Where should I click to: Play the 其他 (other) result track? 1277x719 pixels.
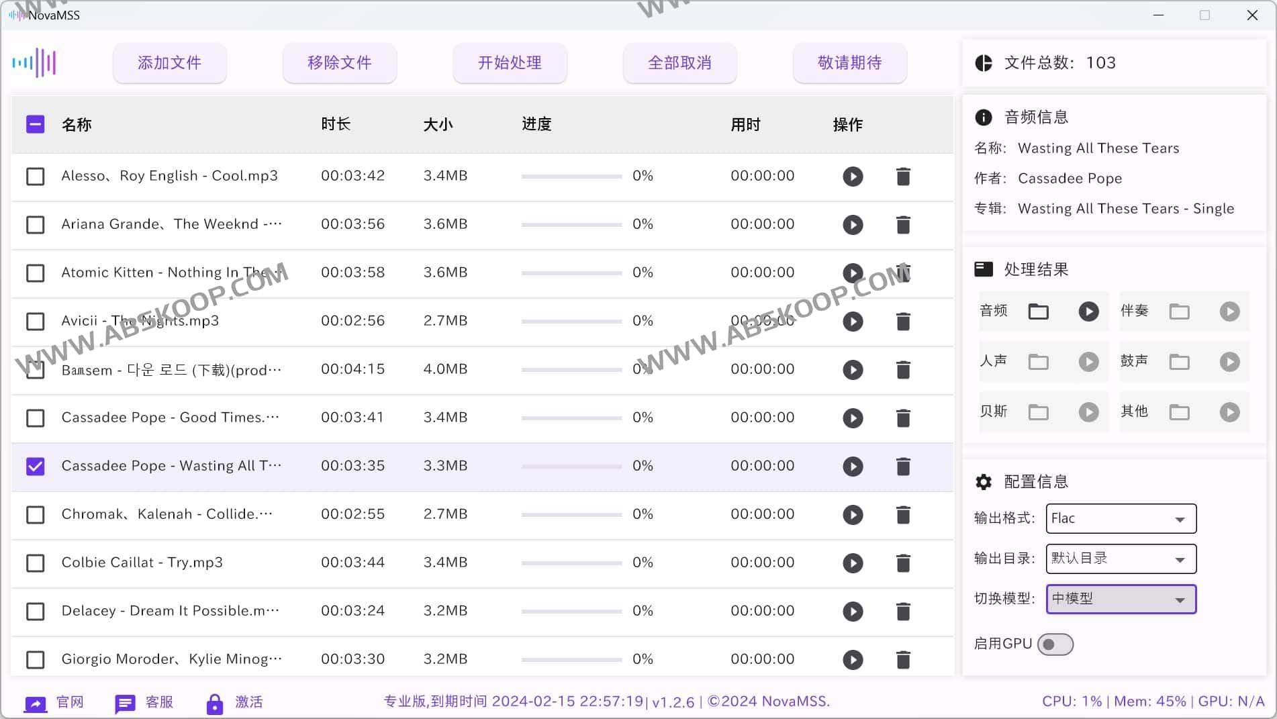[x=1229, y=412]
